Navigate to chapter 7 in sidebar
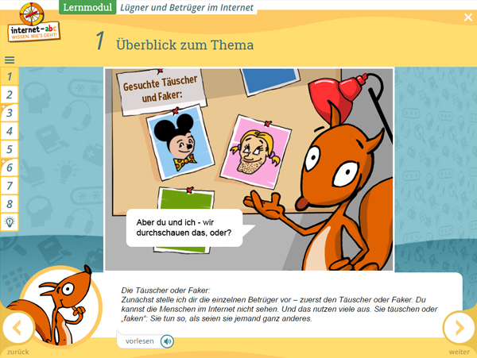Image resolution: width=477 pixels, height=358 pixels. (x=10, y=186)
